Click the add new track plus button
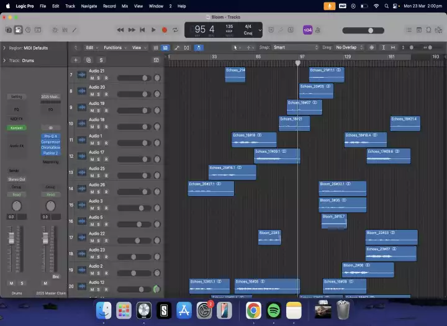 tap(76, 60)
